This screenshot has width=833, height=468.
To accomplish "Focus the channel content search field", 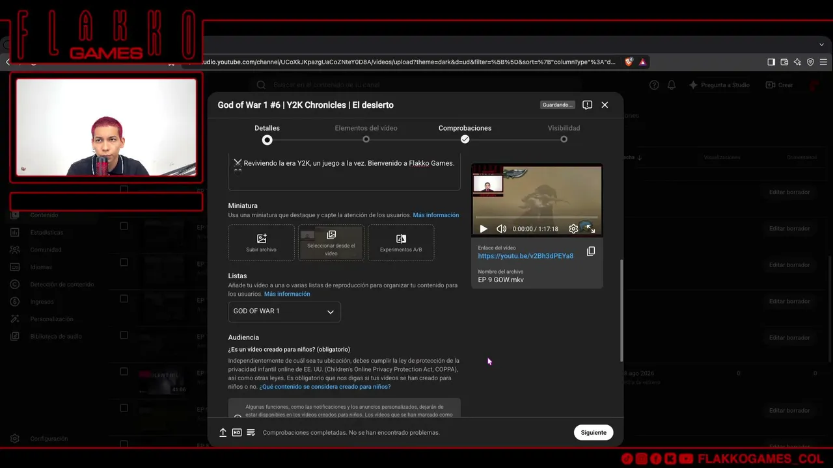I will click(x=415, y=85).
